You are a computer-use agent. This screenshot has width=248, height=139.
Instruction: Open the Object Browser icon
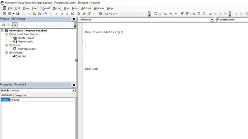pyautogui.click(x=89, y=14)
